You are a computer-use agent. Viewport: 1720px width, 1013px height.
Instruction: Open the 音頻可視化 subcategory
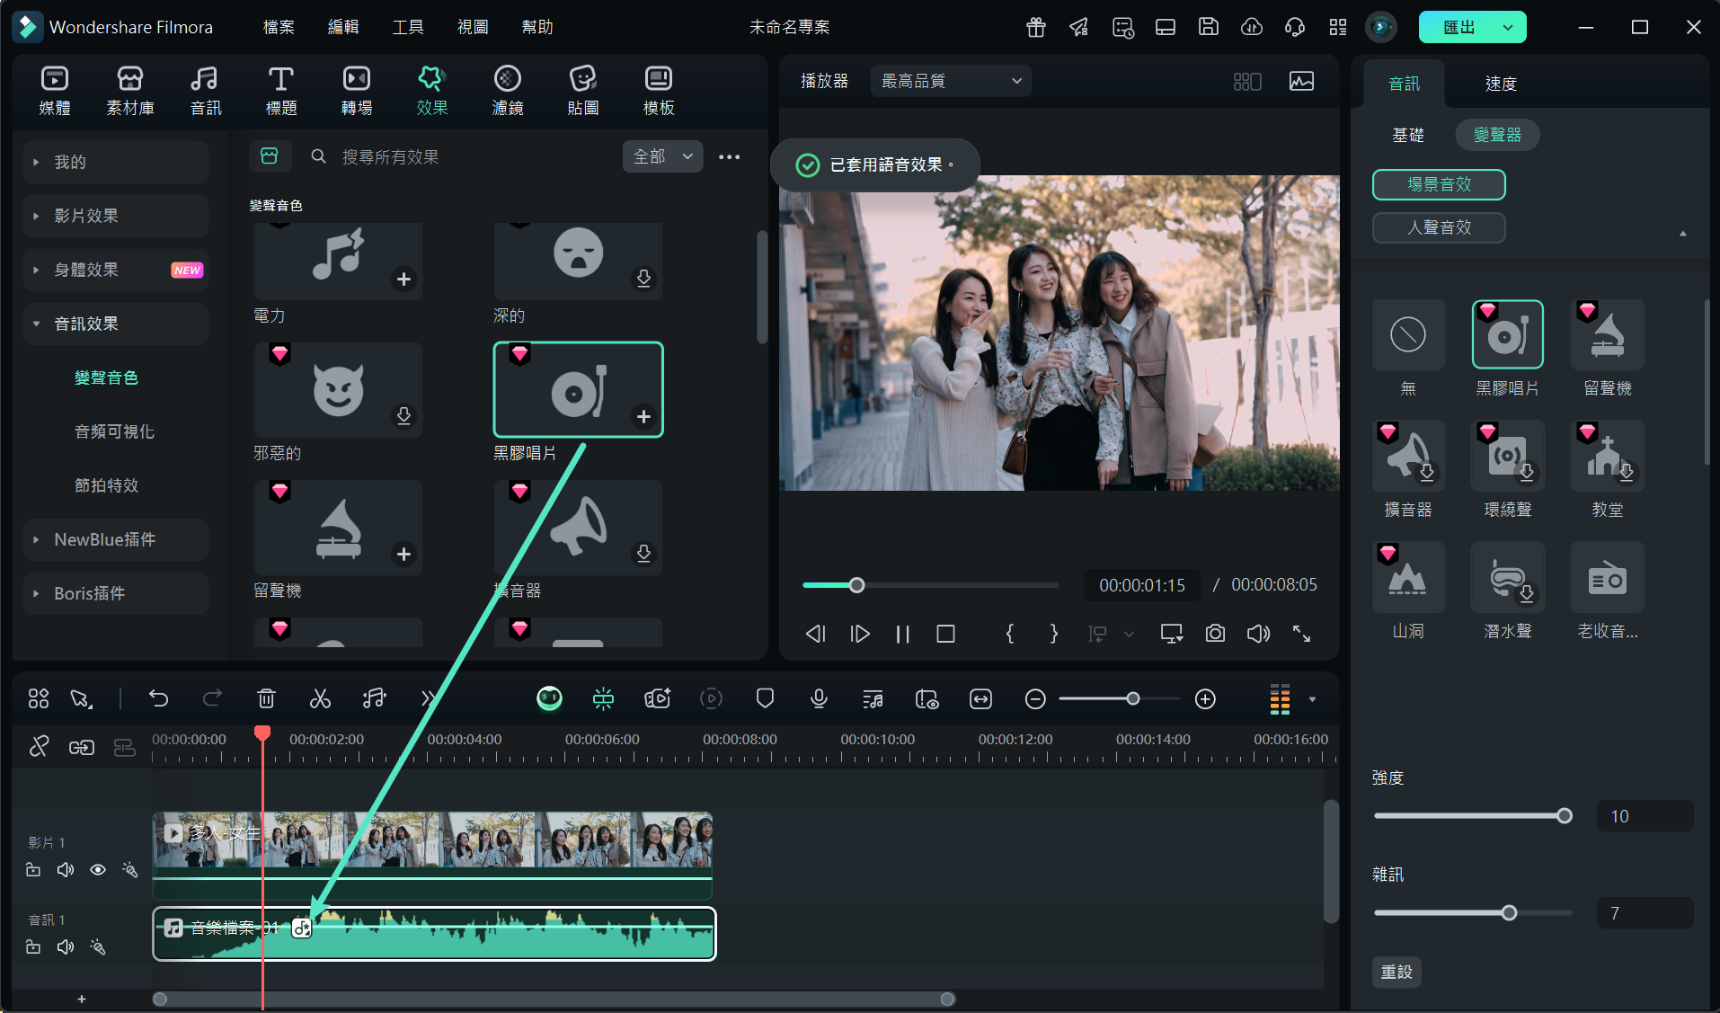114,431
